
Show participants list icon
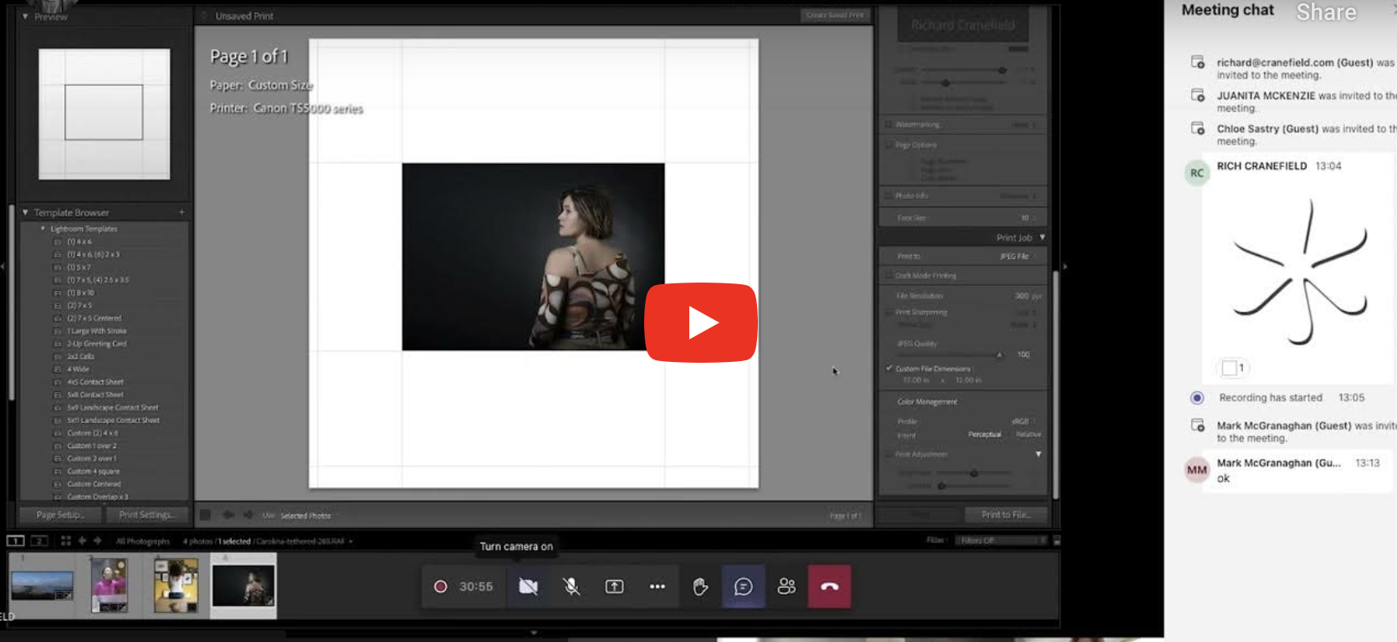point(786,587)
